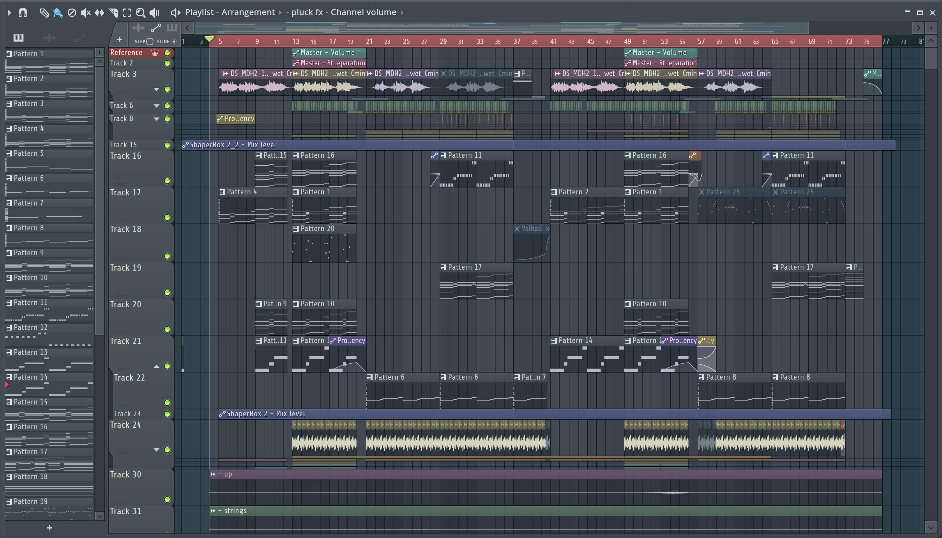Switch picker to the audio clips tab
Viewport: 942px width, 538px height.
point(49,37)
